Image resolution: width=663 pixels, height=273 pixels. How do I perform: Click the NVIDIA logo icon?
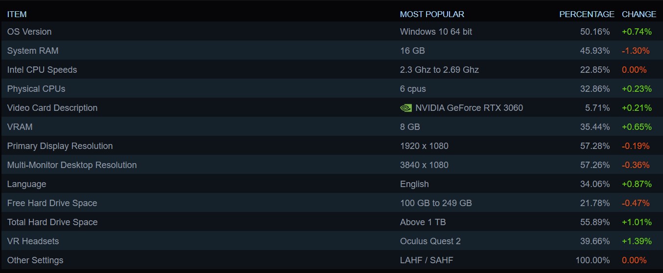[x=406, y=108]
